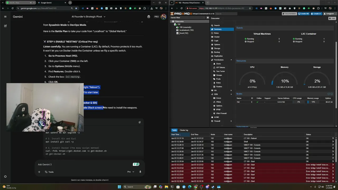The width and height of the screenshot is (338, 190).
Task: Open Pools under Permissions
Action: click(218, 79)
